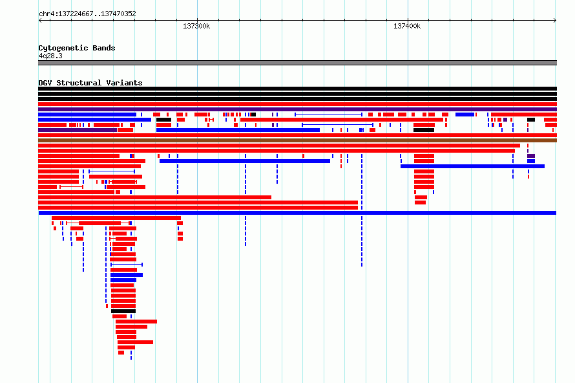The image size is (575, 383).
Task: Select the full-width brown variant bar
Action: pyautogui.click(x=297, y=140)
